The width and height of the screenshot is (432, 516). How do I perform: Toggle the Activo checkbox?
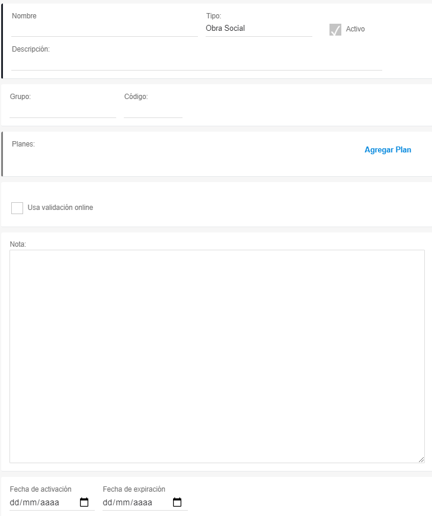[x=335, y=30]
